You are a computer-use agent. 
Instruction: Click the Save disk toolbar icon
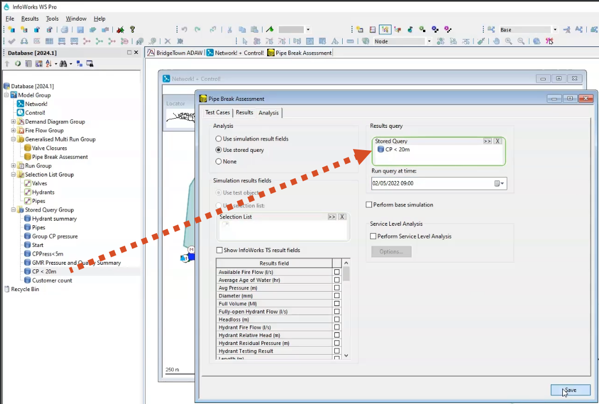(x=80, y=29)
